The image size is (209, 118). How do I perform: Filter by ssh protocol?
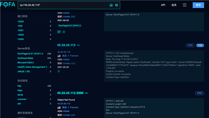click(x=19, y=103)
